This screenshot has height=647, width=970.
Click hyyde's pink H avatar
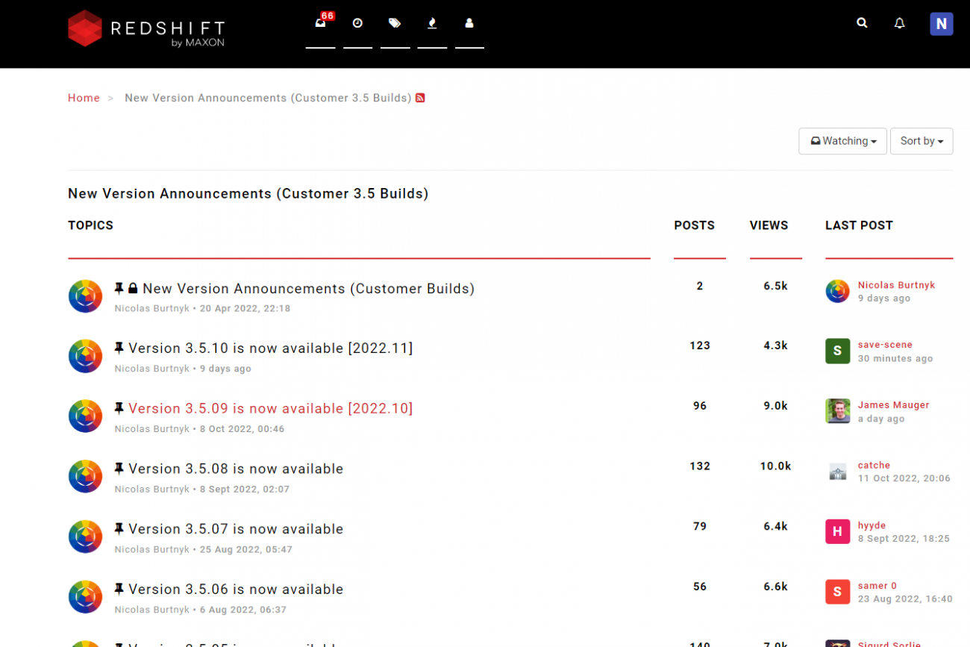(x=837, y=531)
